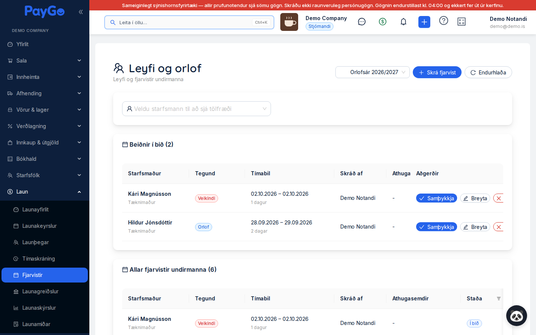Viewport: 536px width, 335px height.
Task: Expand the Afhending menu
Action: [45, 93]
